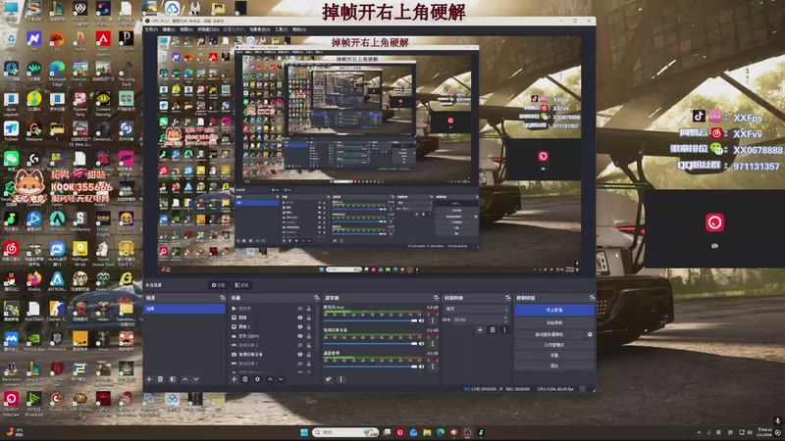785x441 pixels.
Task: Open 麦克风/Aux channel three-dot menu
Action: 433,320
